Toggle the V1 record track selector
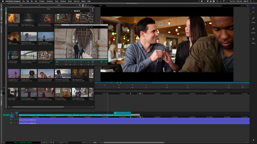This screenshot has width=257, height=144. coord(11,115)
